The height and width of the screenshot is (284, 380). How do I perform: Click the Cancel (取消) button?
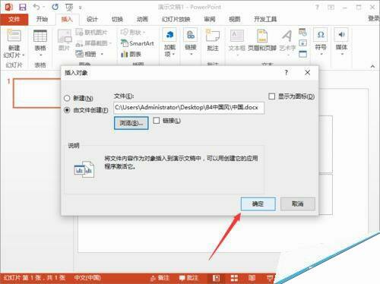click(x=298, y=204)
